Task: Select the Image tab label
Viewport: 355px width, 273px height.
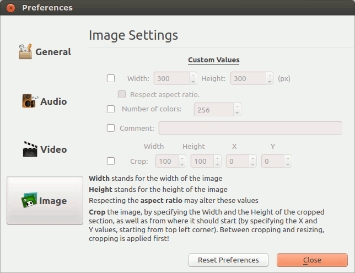Action: coord(53,201)
